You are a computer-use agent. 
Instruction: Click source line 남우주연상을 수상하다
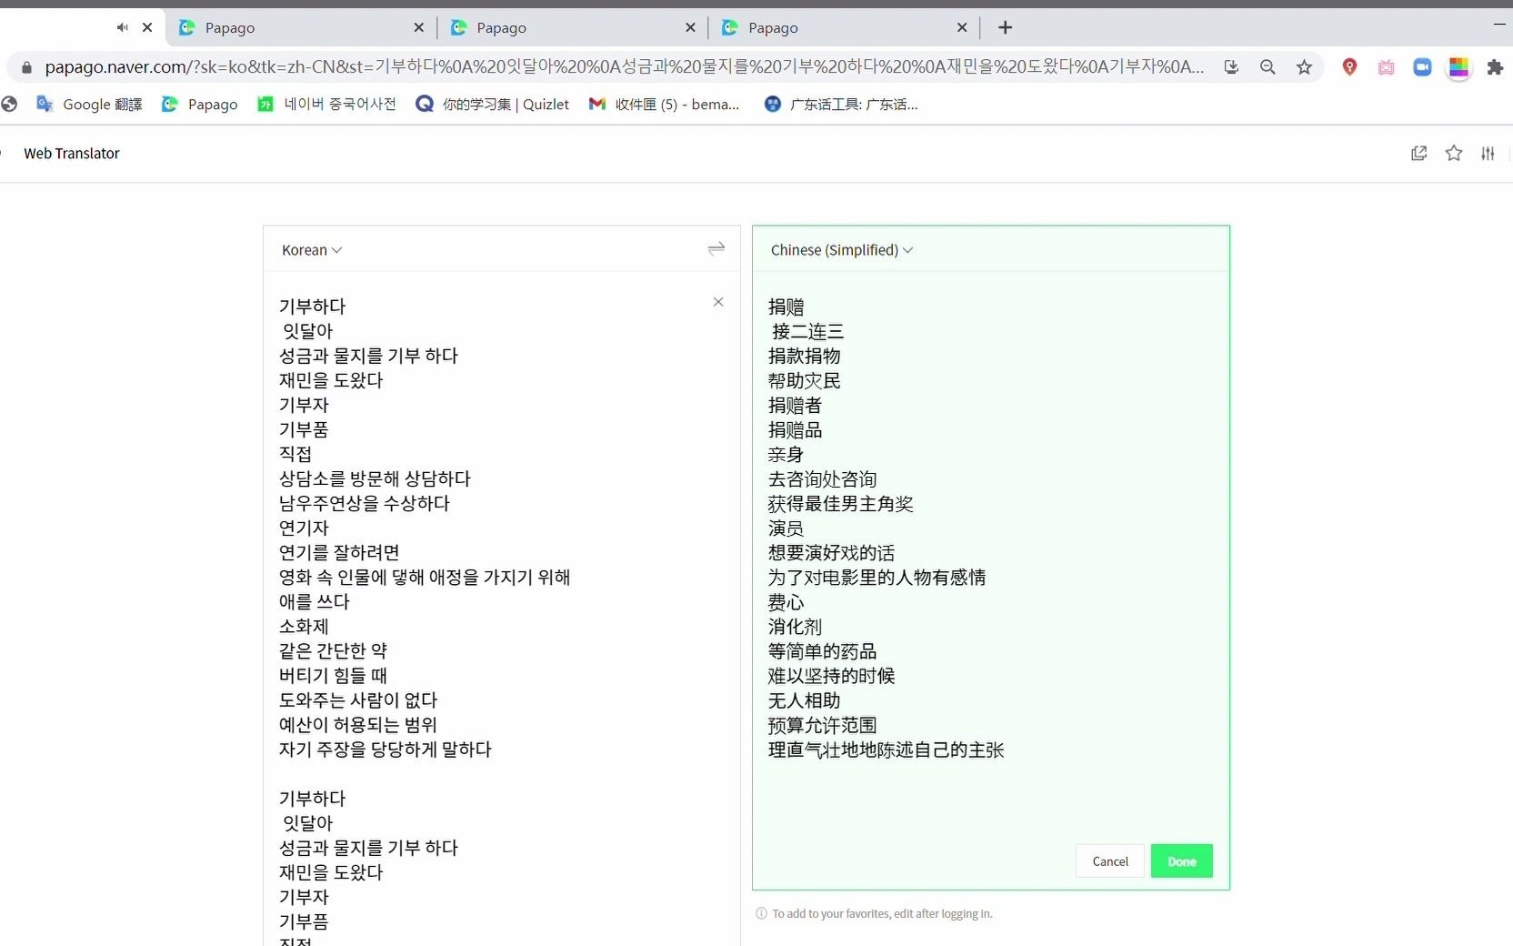tap(365, 503)
